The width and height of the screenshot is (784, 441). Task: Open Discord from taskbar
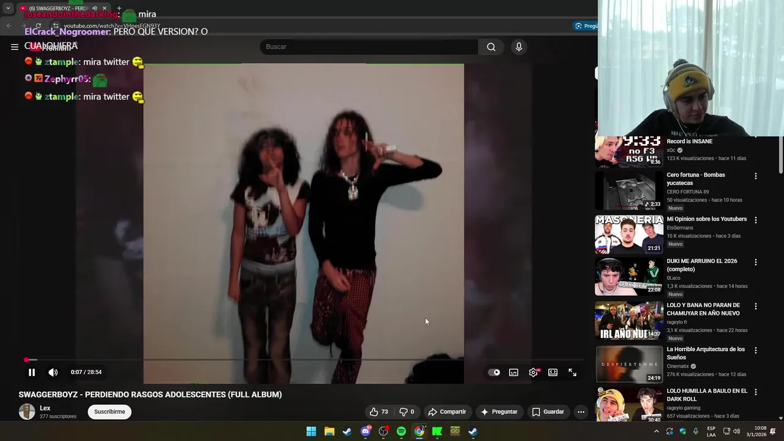[x=366, y=431]
